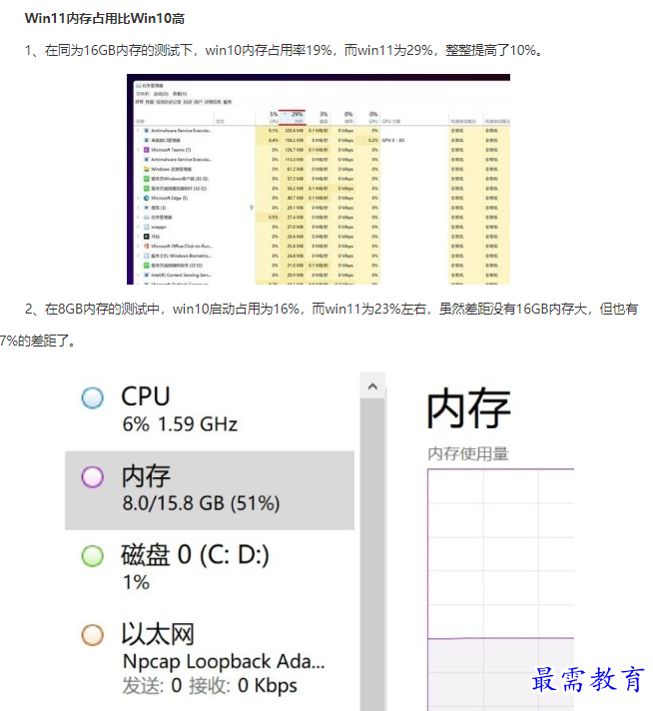Click the Win11 task manager screenshot image
Image resolution: width=653 pixels, height=711 pixels.
coord(319,179)
